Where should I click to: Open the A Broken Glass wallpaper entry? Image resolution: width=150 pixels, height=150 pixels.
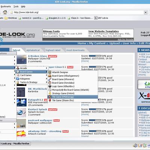tap(37, 56)
